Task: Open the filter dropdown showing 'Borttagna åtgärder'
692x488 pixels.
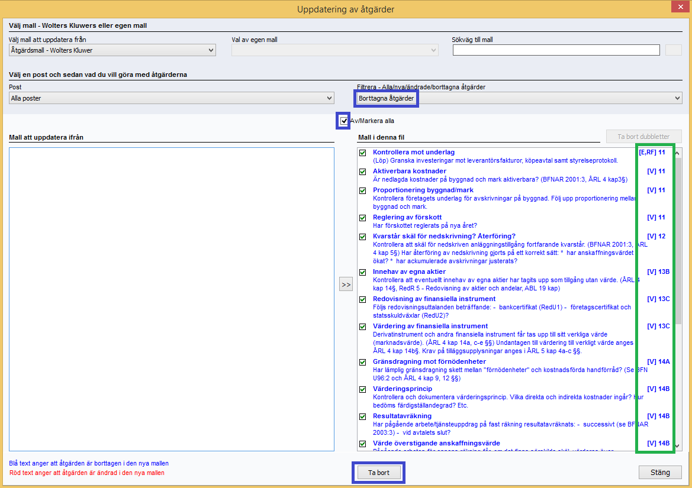Action: click(519, 98)
